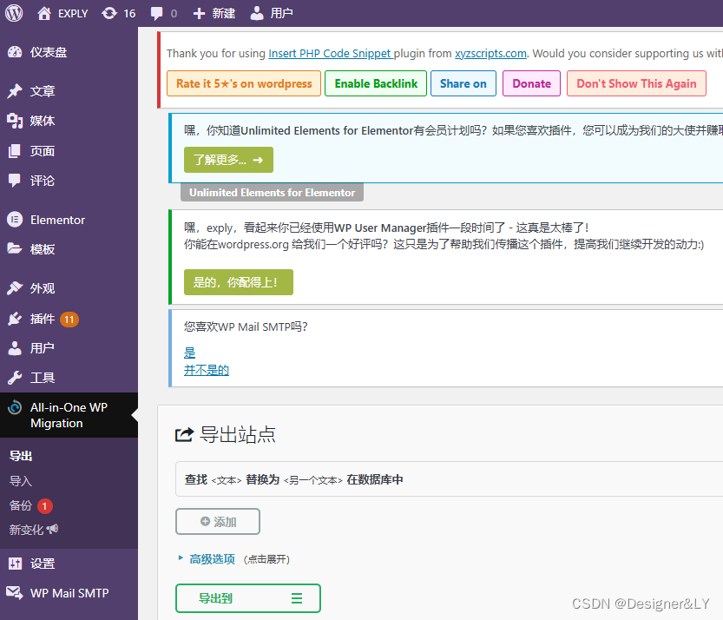
Task: Open the 插件 plugins menu
Action: click(x=43, y=319)
